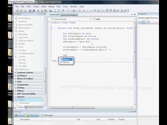
Task: Open the Window menu
Action: tap(73, 7)
